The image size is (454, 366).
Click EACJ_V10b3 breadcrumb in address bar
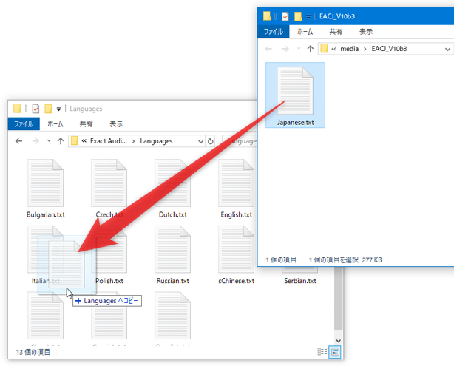389,49
